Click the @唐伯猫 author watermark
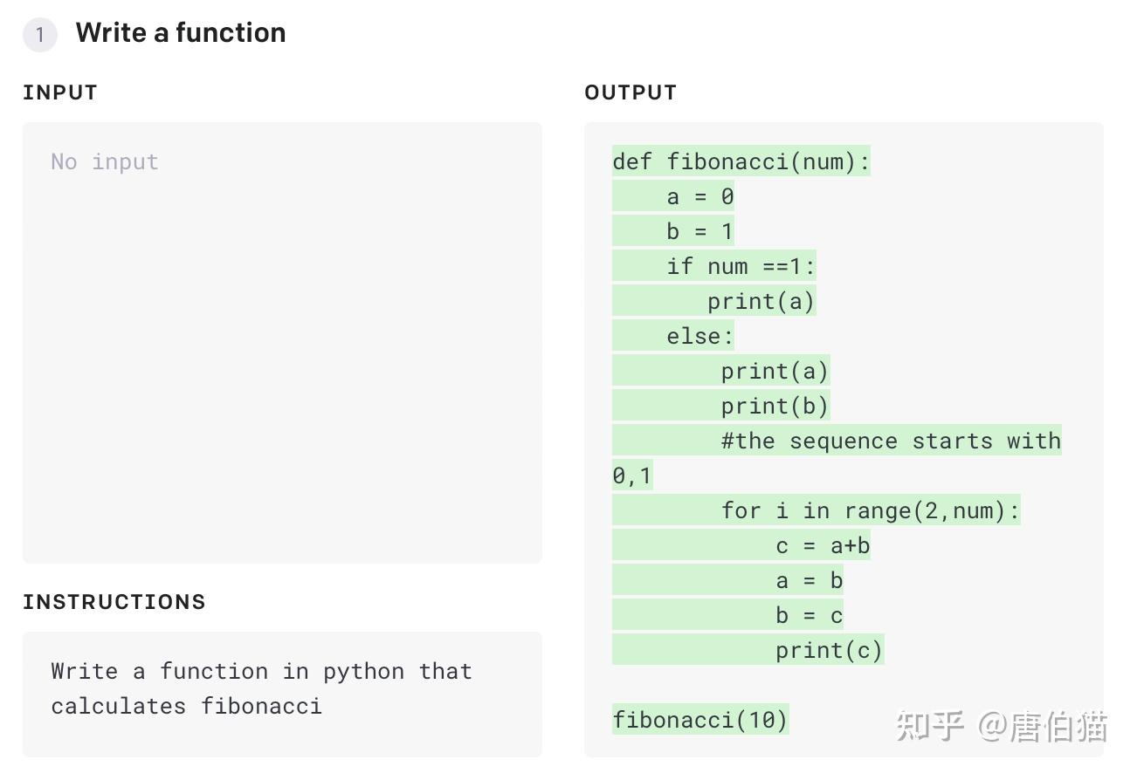Image resolution: width=1137 pixels, height=773 pixels. 1043,726
